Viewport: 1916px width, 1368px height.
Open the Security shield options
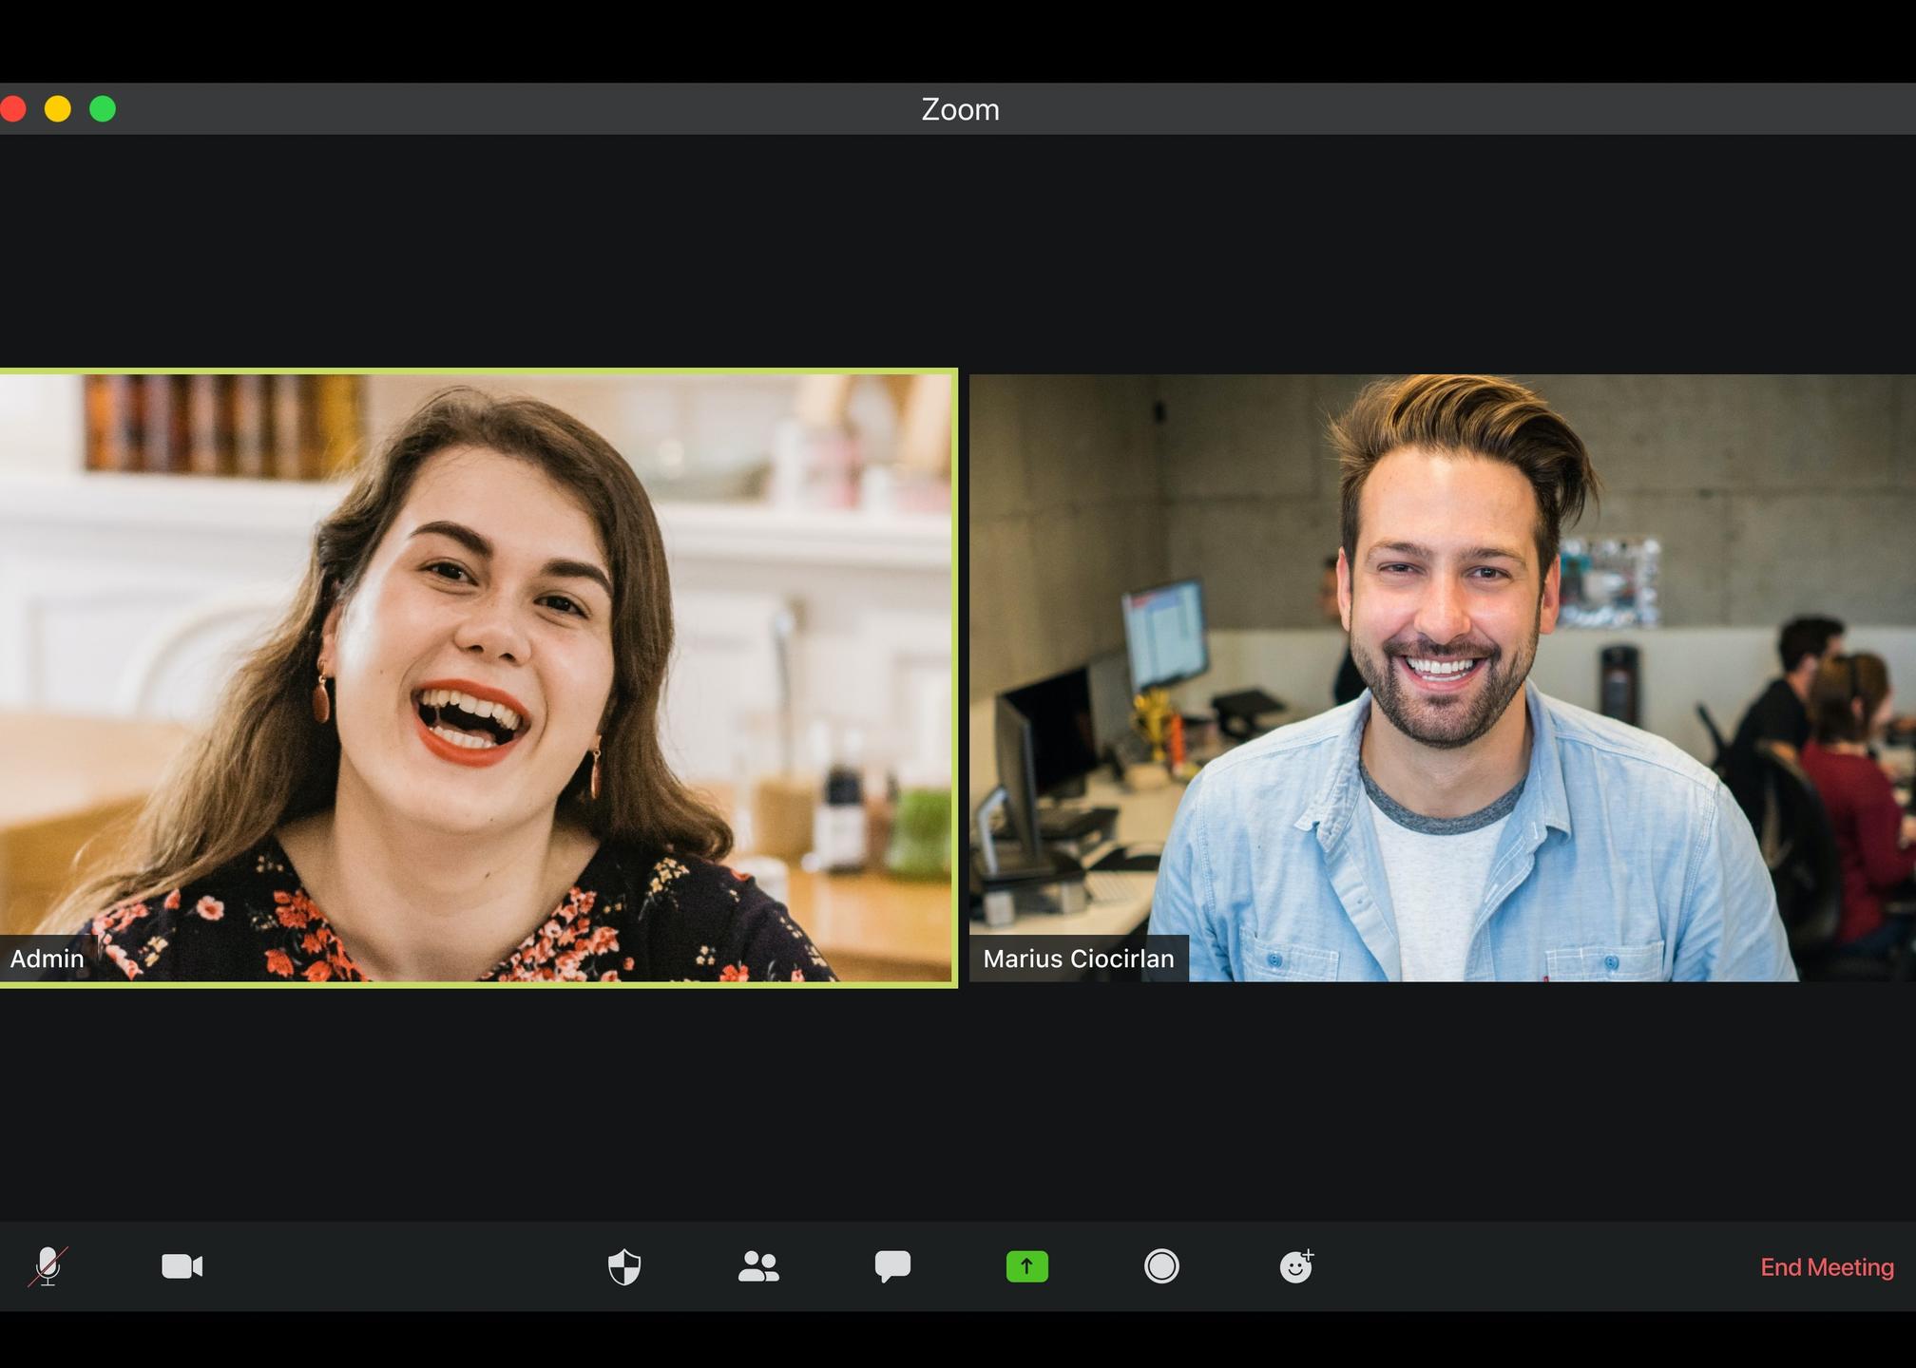(624, 1266)
